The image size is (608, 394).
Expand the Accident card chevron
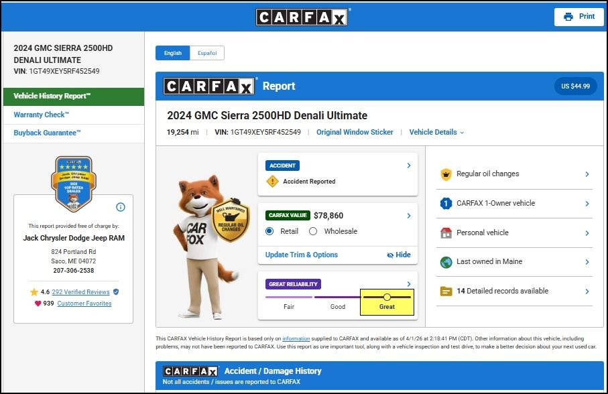409,166
